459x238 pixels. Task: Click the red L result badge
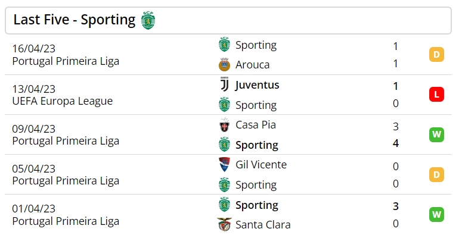[x=436, y=95]
